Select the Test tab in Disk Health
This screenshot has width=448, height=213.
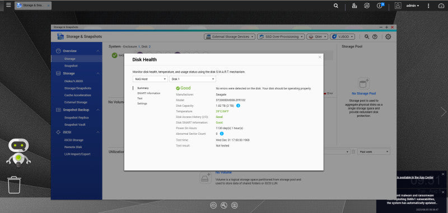139,98
